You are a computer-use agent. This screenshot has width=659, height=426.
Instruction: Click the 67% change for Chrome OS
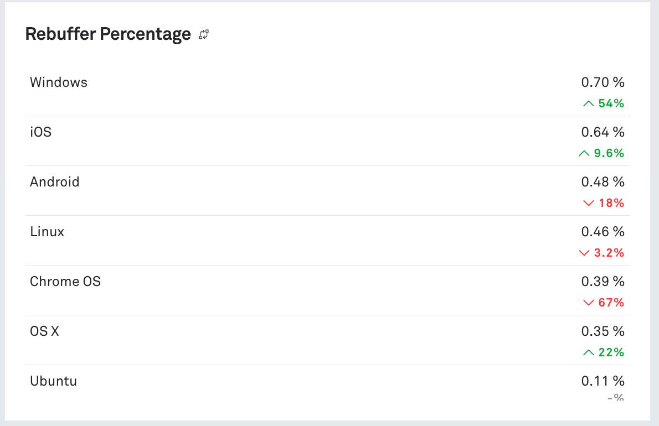click(611, 303)
